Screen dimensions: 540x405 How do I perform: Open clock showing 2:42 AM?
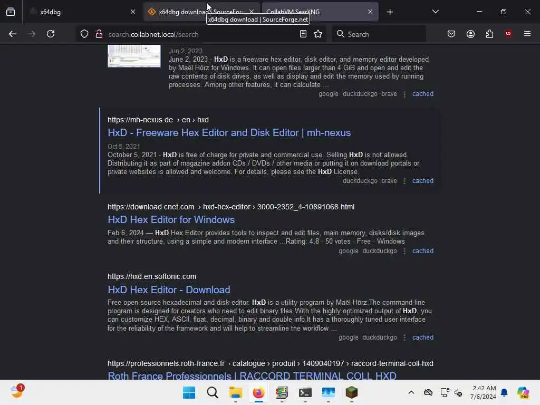click(x=484, y=392)
